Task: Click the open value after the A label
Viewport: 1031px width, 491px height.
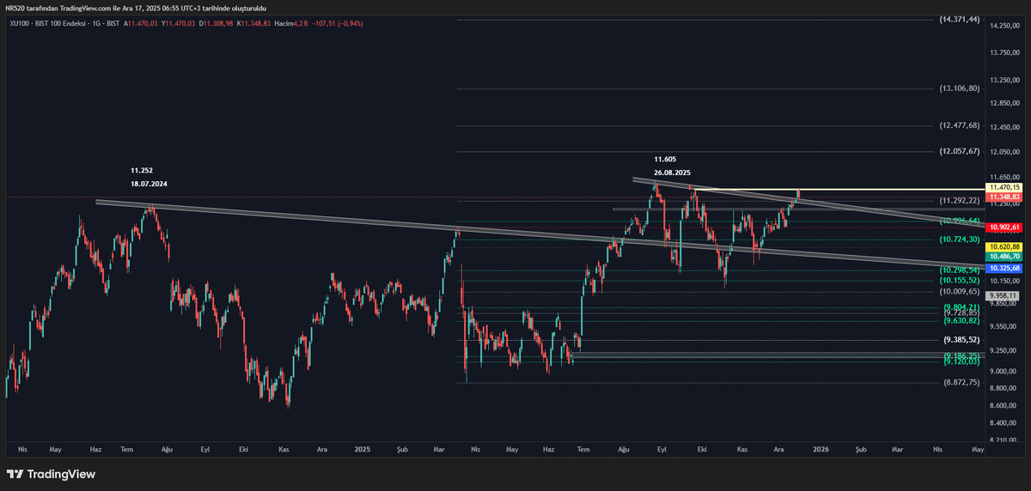Action: [143, 23]
